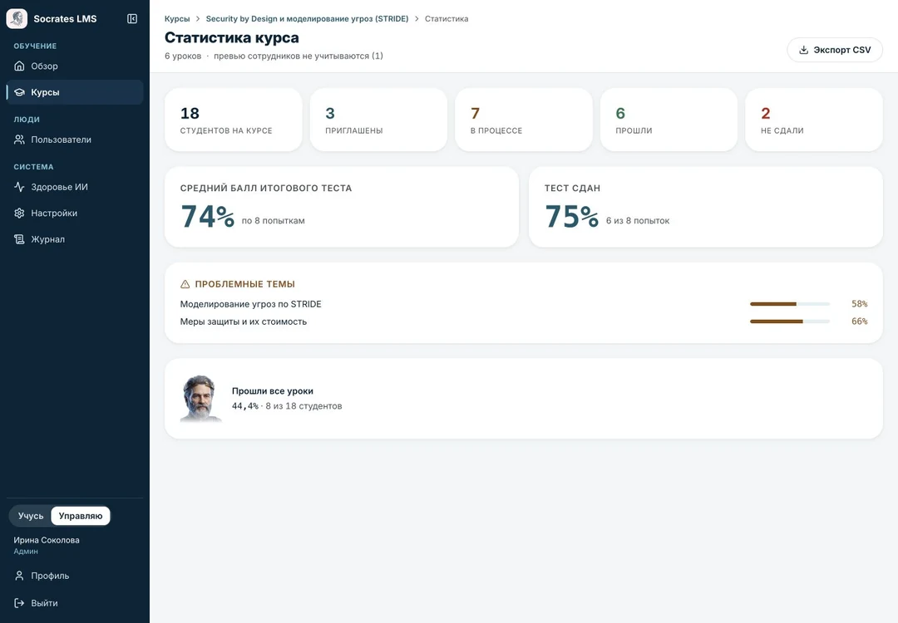898x623 pixels.
Task: Click the Админ role label
Action: pyautogui.click(x=26, y=552)
